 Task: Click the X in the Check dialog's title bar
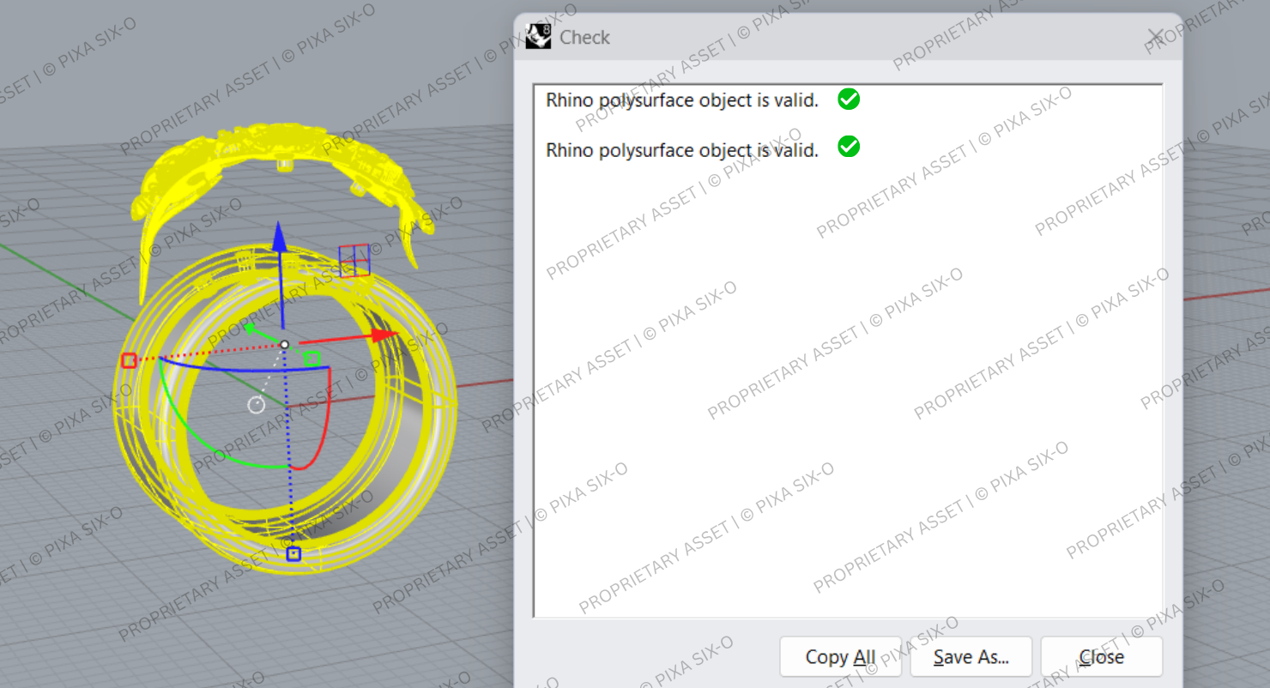coord(1155,37)
